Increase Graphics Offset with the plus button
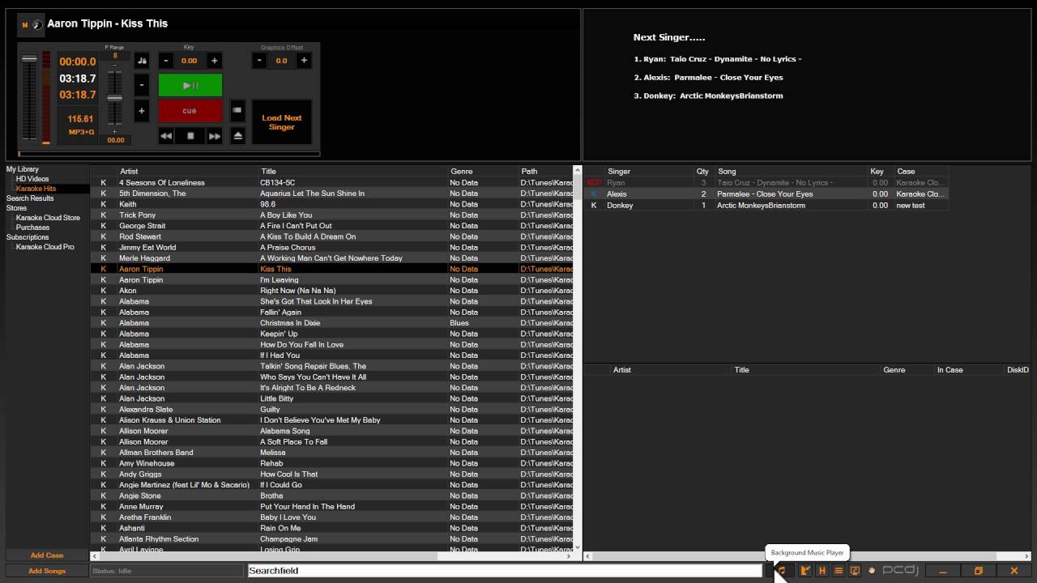Viewport: 1037px width, 583px height. [x=305, y=61]
